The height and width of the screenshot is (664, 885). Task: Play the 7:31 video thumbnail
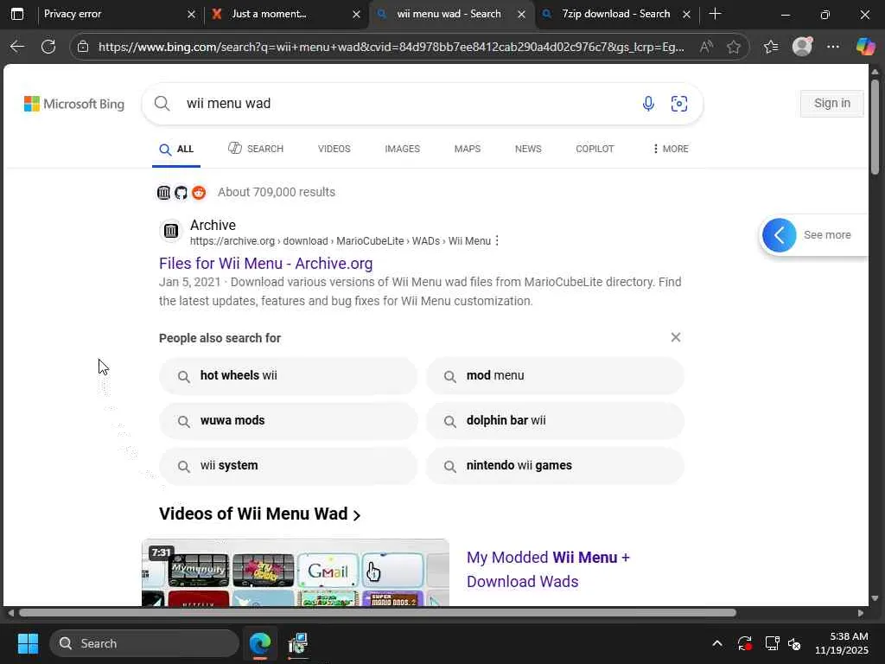296,572
